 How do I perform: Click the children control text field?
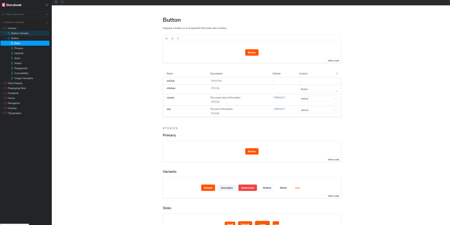tap(318, 89)
